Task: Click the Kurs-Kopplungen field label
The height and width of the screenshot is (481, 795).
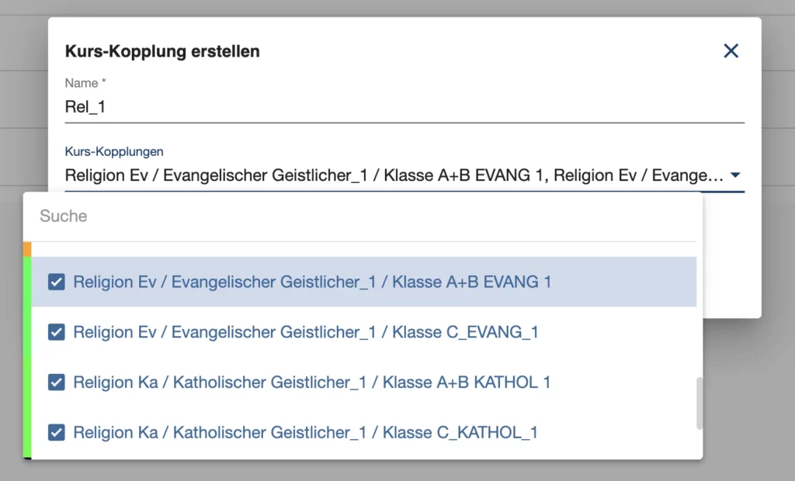Action: [114, 151]
